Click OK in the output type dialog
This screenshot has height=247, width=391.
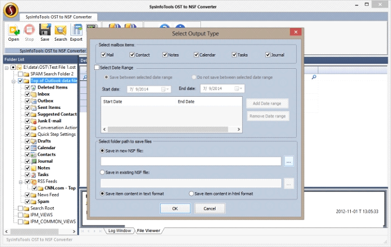[x=175, y=209]
